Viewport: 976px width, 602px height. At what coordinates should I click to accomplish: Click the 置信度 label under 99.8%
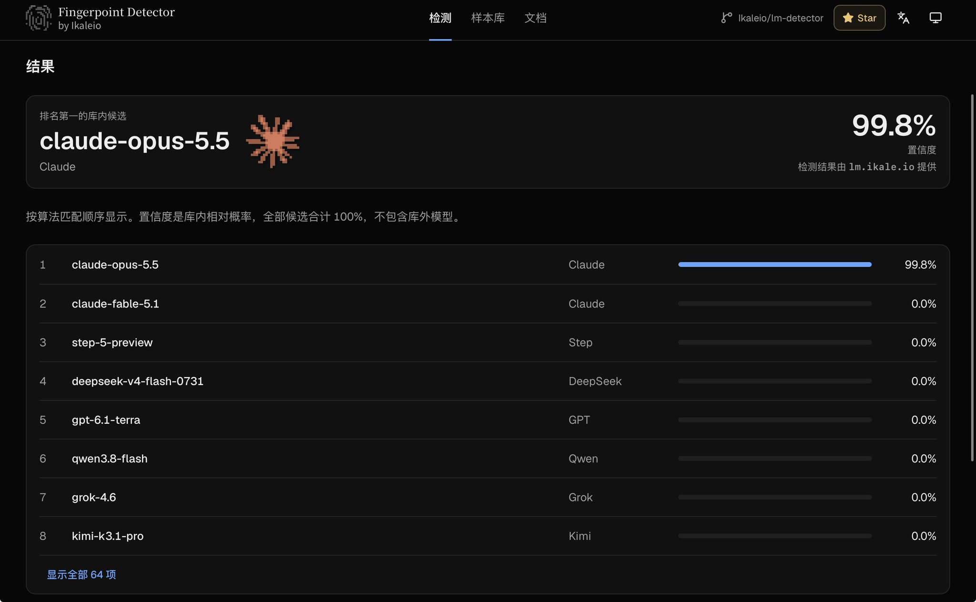(922, 150)
